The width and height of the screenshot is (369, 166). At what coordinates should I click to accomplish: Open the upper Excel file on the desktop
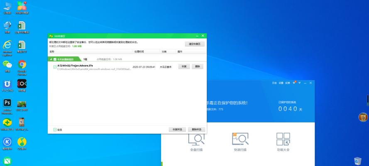(x=22, y=27)
